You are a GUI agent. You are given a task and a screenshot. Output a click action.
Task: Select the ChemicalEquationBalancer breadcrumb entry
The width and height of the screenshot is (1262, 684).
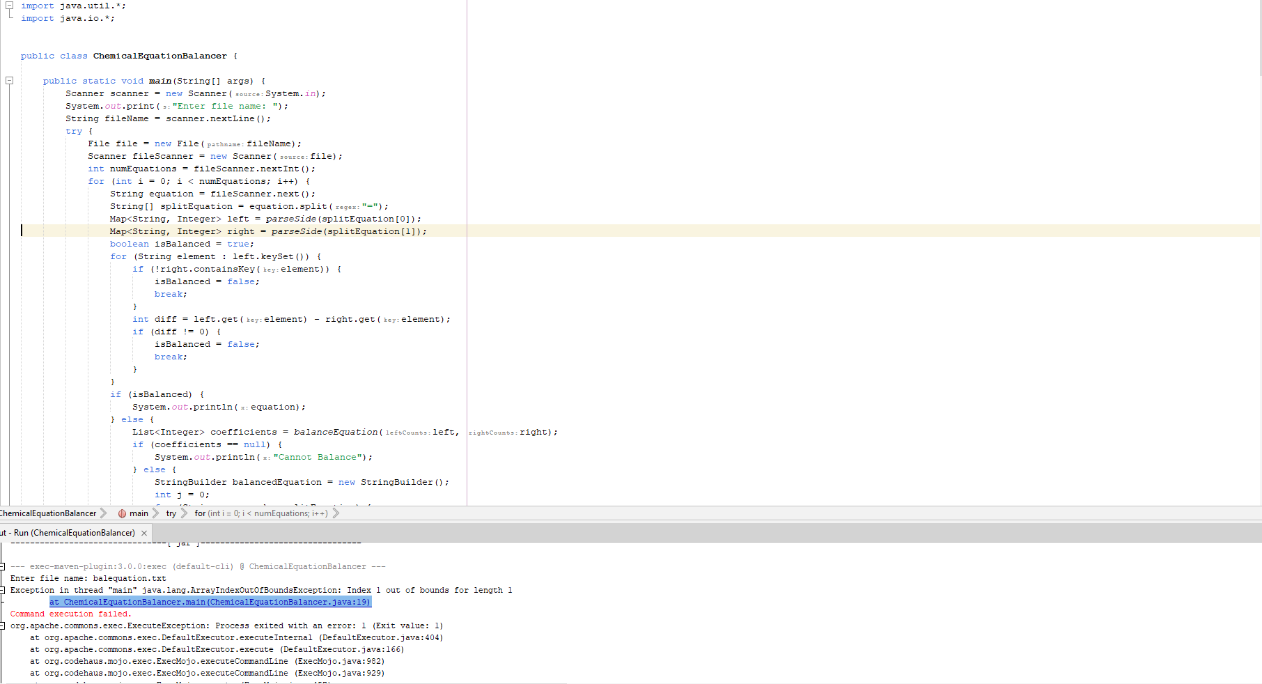pos(49,513)
